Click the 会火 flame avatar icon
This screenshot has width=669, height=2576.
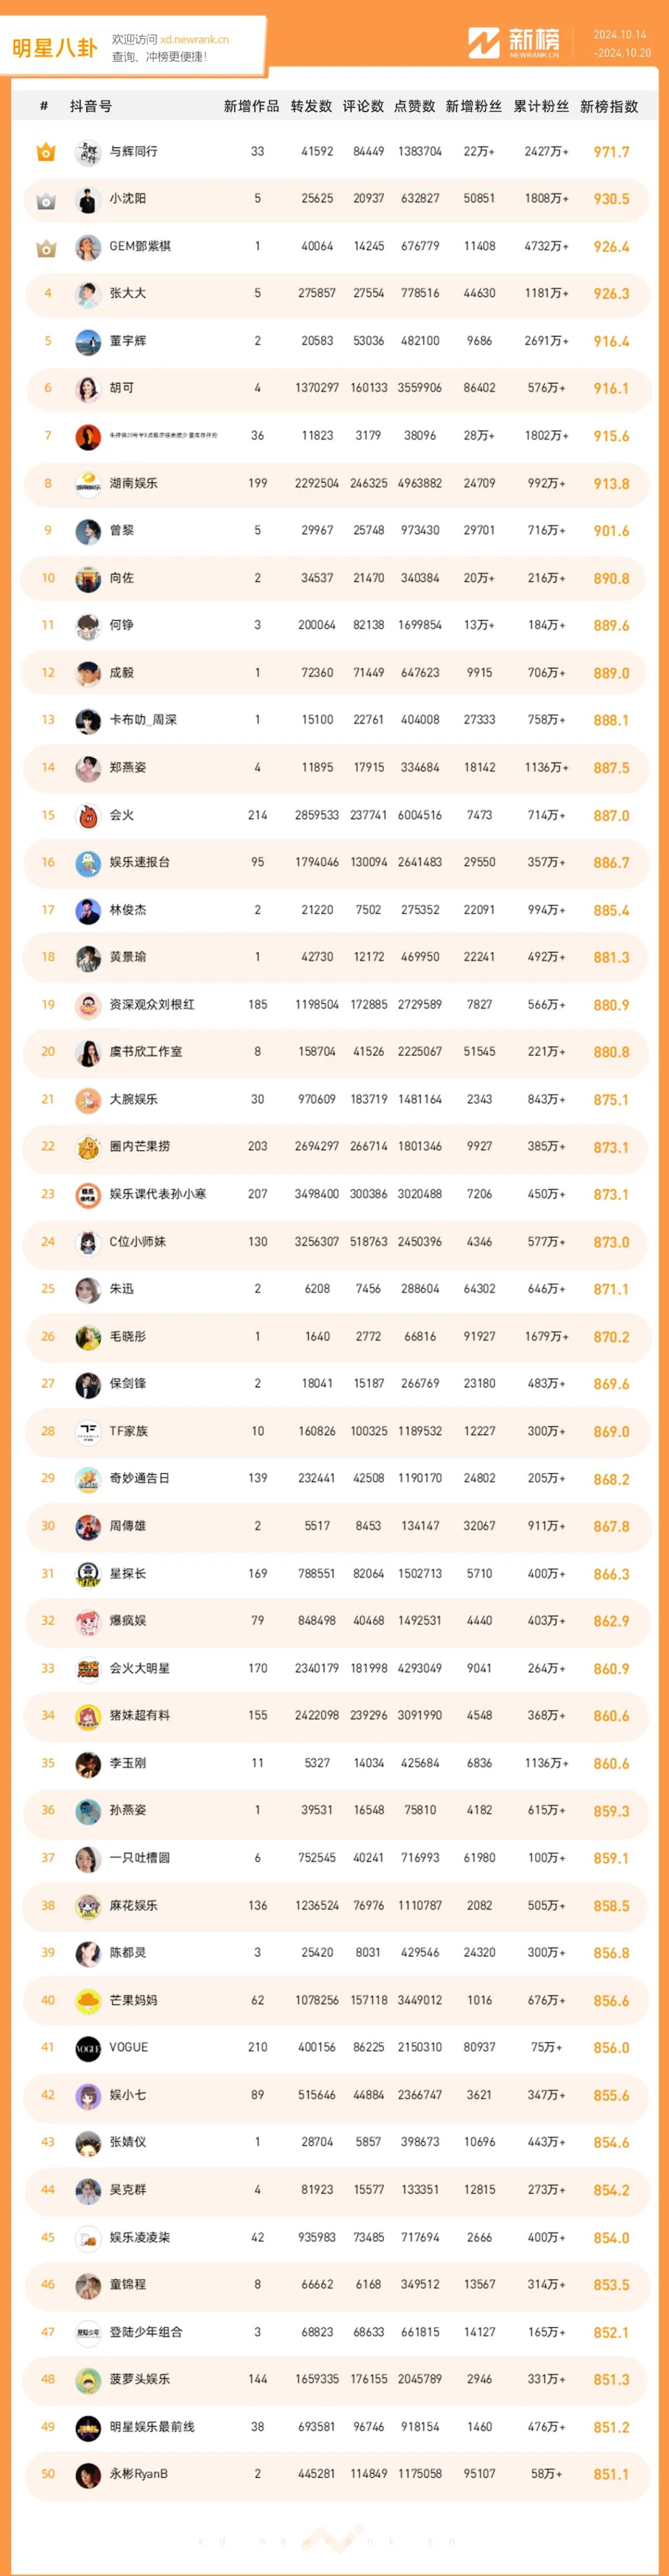pyautogui.click(x=88, y=816)
